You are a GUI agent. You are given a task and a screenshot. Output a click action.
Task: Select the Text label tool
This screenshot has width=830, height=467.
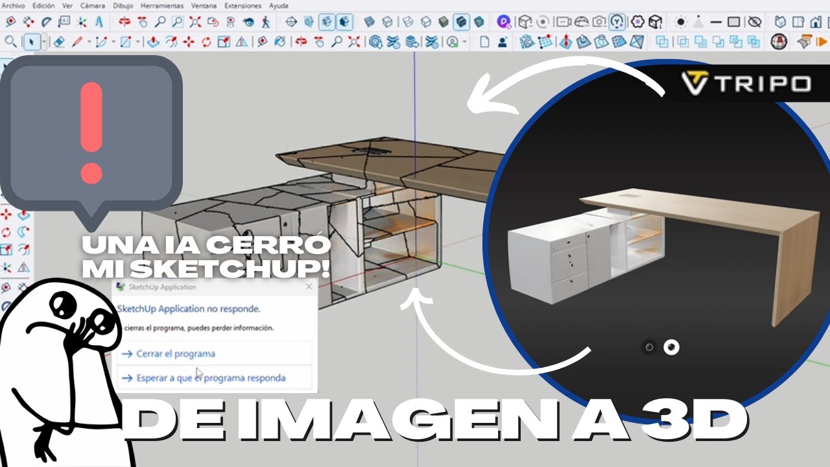[x=64, y=21]
